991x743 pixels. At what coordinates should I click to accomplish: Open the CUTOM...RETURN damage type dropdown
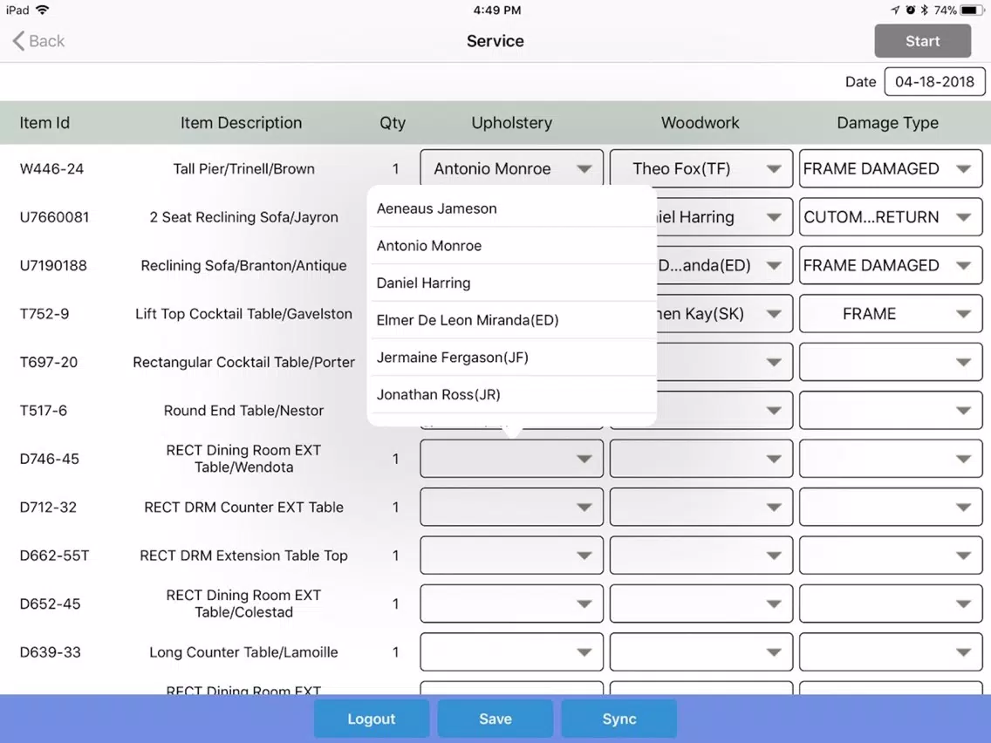[891, 217]
